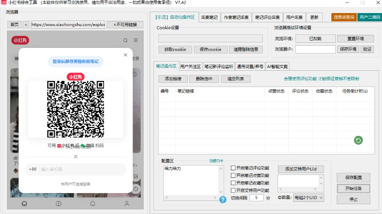Image resolution: width=382 pixels, height=214 pixels.
Task: Click ×不可用链接 button
Action: 125,25
